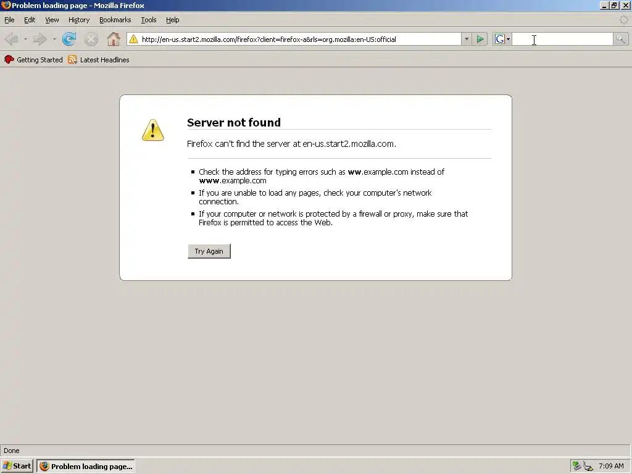Screen dimensions: 632x474
Task: Click the Forward navigation arrow
Action: pyautogui.click(x=39, y=39)
